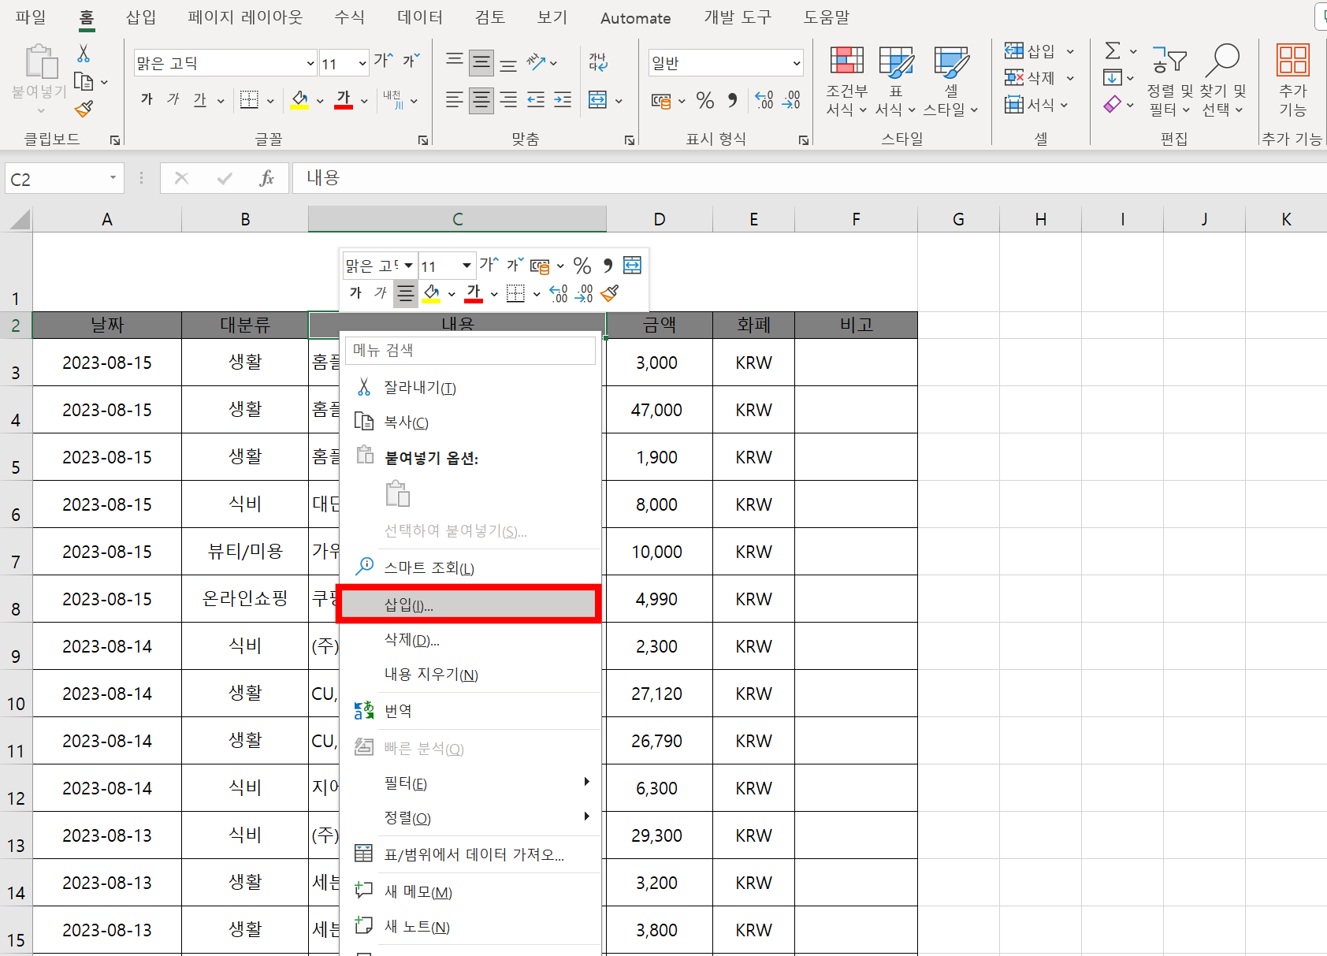This screenshot has height=956, width=1327.
Task: Switch to the 삽입 ribbon tab
Action: click(x=141, y=17)
